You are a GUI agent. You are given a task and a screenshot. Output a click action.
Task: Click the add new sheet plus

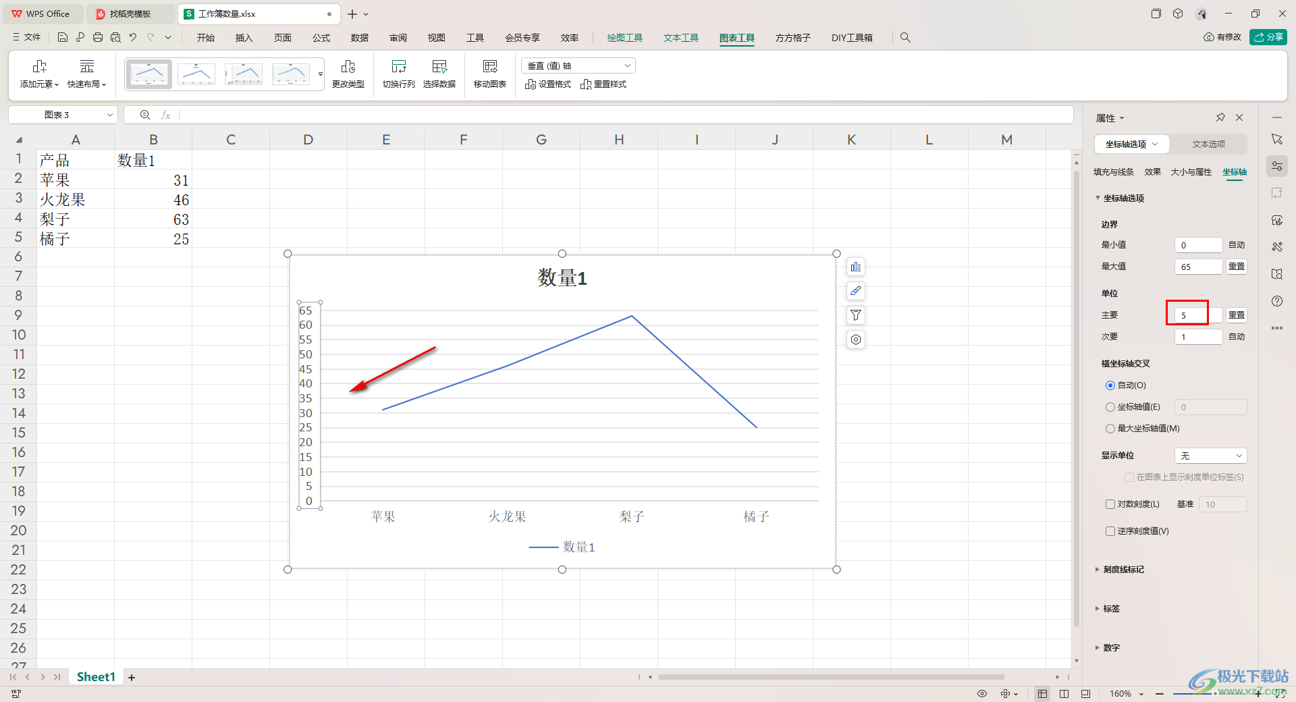click(132, 677)
